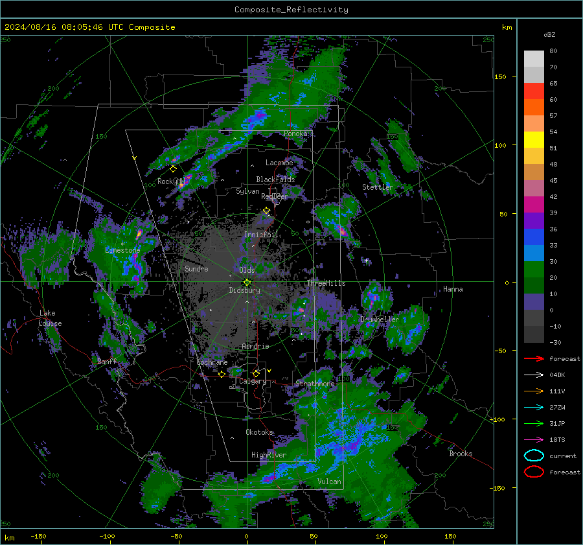Click the Composite_Reflectivity title
This screenshot has width=583, height=545.
pyautogui.click(x=291, y=10)
